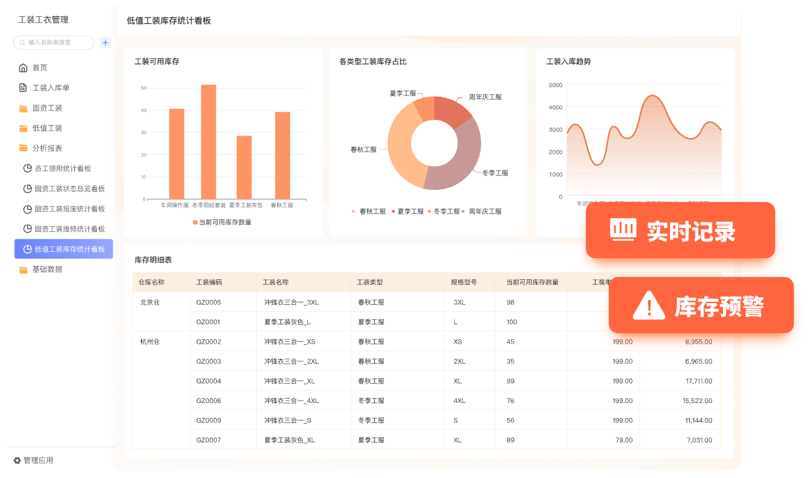Screen dimensions: 808x478
Task: Select the 固资工装报废统计看板 sidebar item
Action: click(x=69, y=209)
